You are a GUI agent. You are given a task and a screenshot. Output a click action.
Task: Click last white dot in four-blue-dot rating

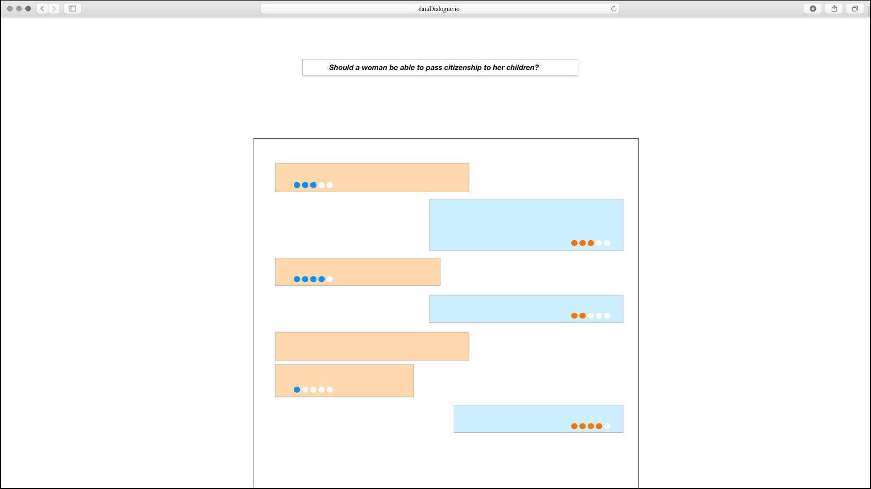(x=330, y=279)
